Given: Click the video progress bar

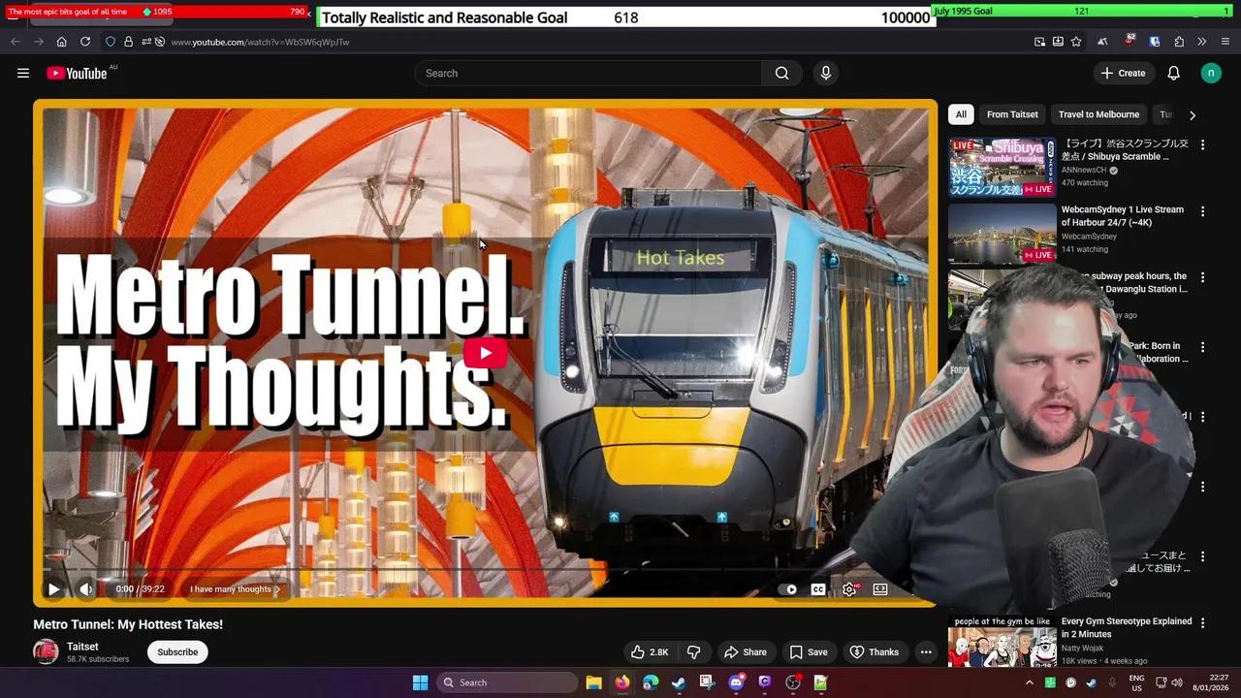Looking at the screenshot, I should (485, 569).
